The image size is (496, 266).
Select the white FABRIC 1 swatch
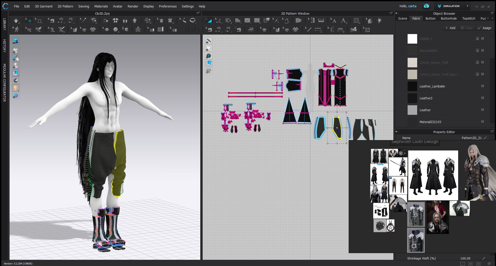point(412,39)
